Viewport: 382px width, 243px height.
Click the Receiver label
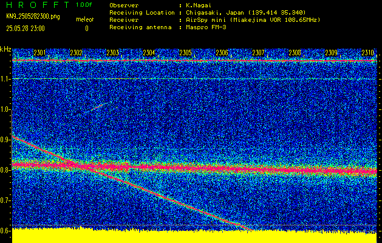pyautogui.click(x=124, y=20)
